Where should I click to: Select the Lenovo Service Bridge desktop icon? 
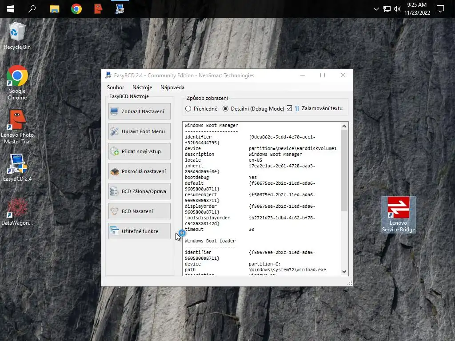(399, 214)
